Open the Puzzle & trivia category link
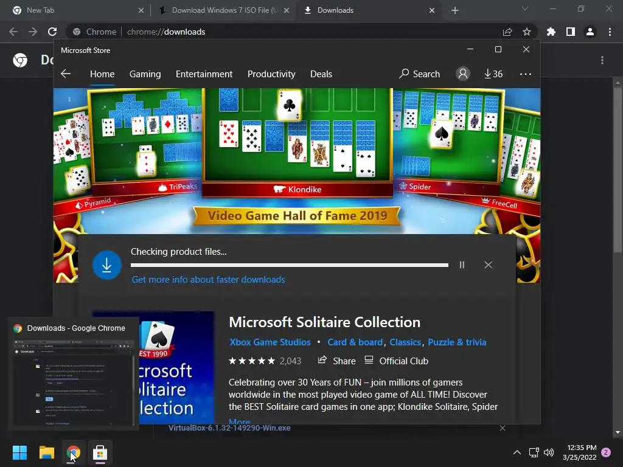The height and width of the screenshot is (467, 623). (x=457, y=342)
